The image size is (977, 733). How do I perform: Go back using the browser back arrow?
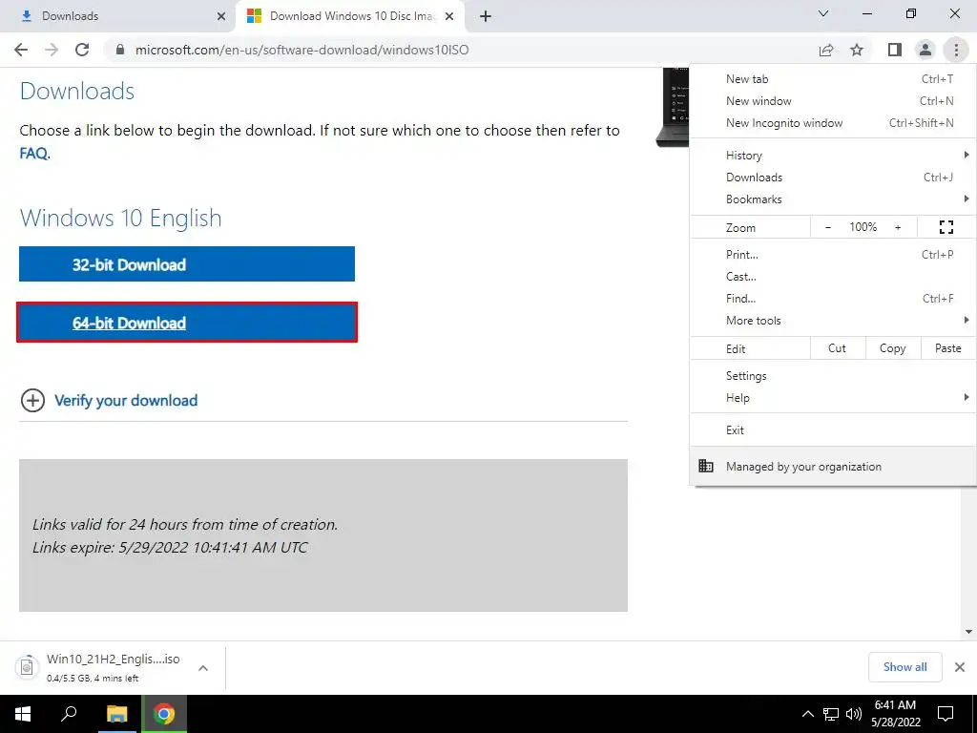click(x=21, y=50)
